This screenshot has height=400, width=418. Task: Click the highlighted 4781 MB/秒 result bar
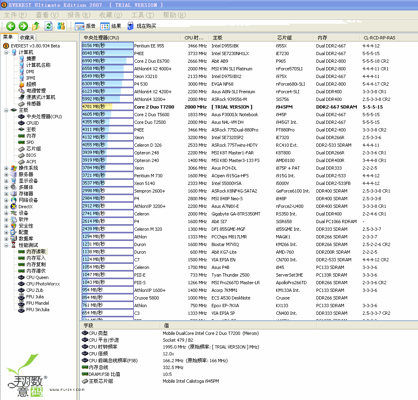pos(108,107)
